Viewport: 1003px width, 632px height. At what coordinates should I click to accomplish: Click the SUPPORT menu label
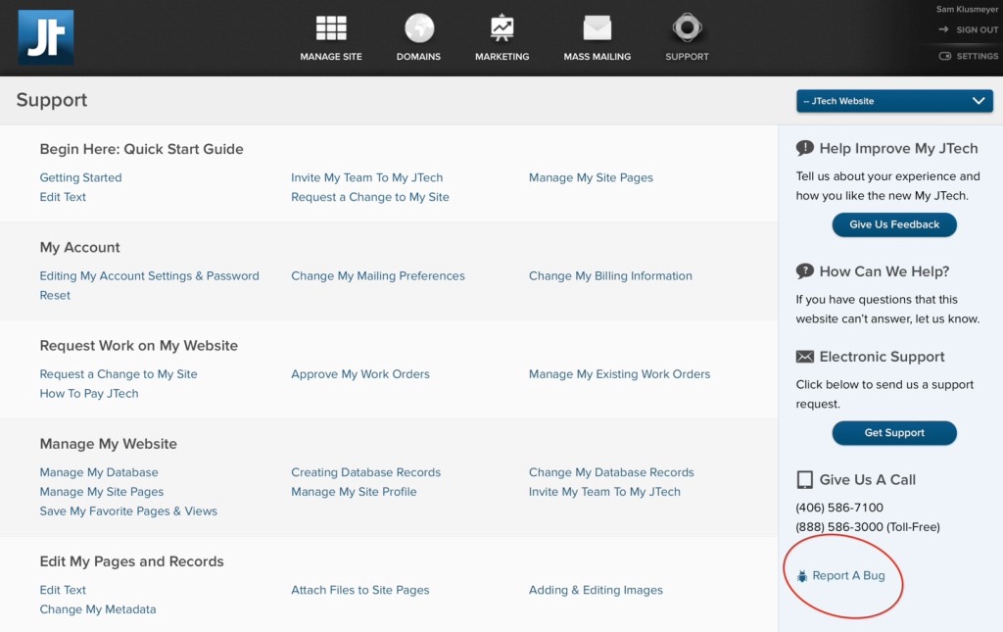coord(687,56)
